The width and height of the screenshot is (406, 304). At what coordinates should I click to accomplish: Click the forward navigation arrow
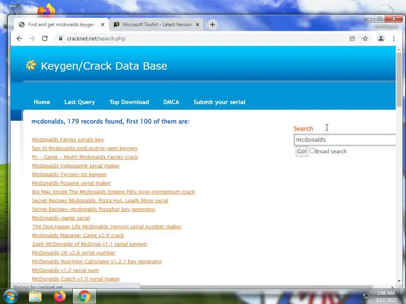pyautogui.click(x=32, y=38)
